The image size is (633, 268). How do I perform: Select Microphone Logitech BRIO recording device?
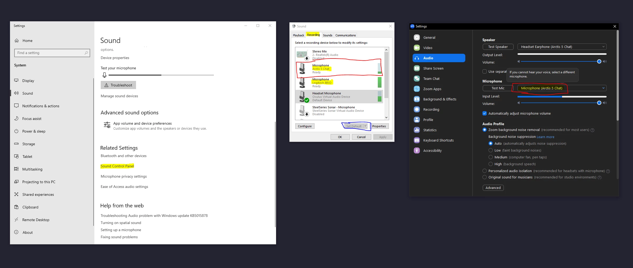[339, 83]
